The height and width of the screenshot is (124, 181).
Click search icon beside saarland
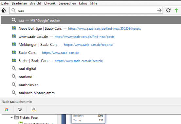coord(14,77)
